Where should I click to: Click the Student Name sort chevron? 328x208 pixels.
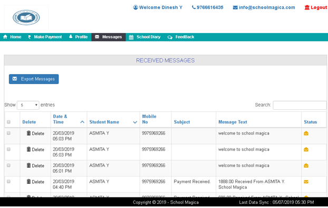click(135, 122)
